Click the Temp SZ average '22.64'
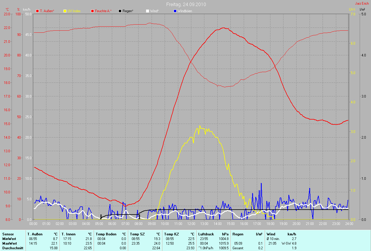 (x=156, y=248)
